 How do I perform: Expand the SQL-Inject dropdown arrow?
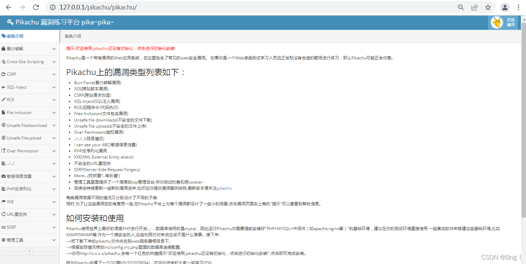53,87
